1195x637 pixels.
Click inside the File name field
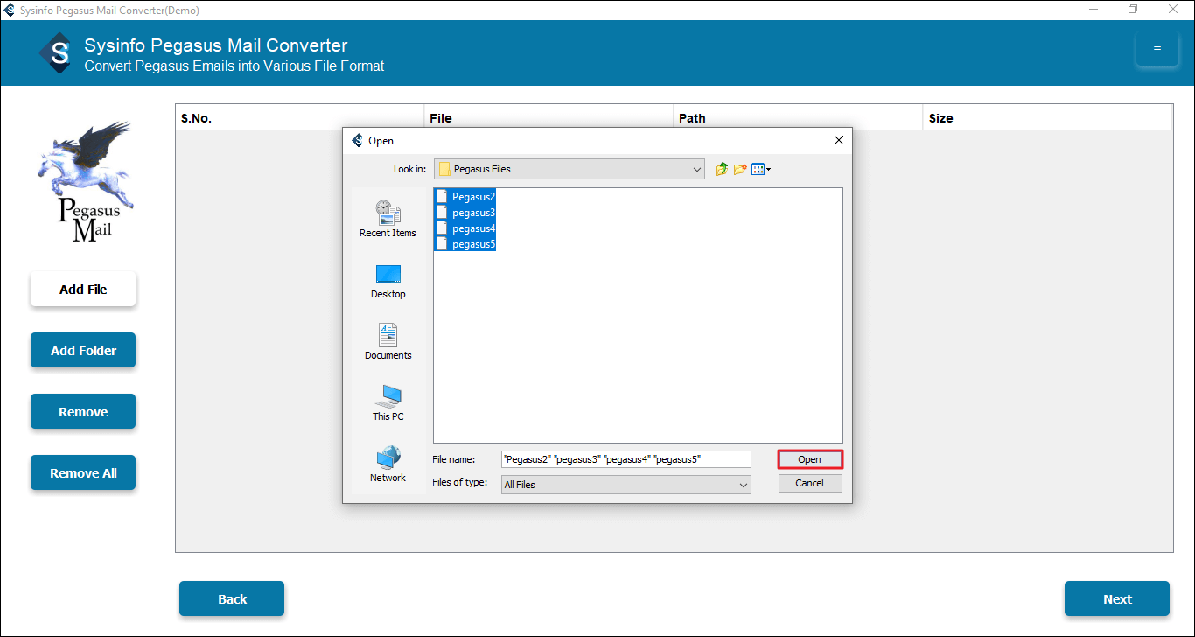625,458
